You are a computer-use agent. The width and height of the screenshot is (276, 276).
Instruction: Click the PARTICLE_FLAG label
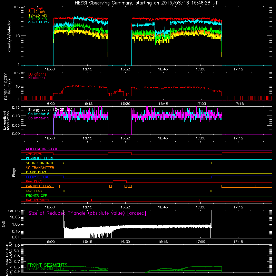tap(39, 186)
